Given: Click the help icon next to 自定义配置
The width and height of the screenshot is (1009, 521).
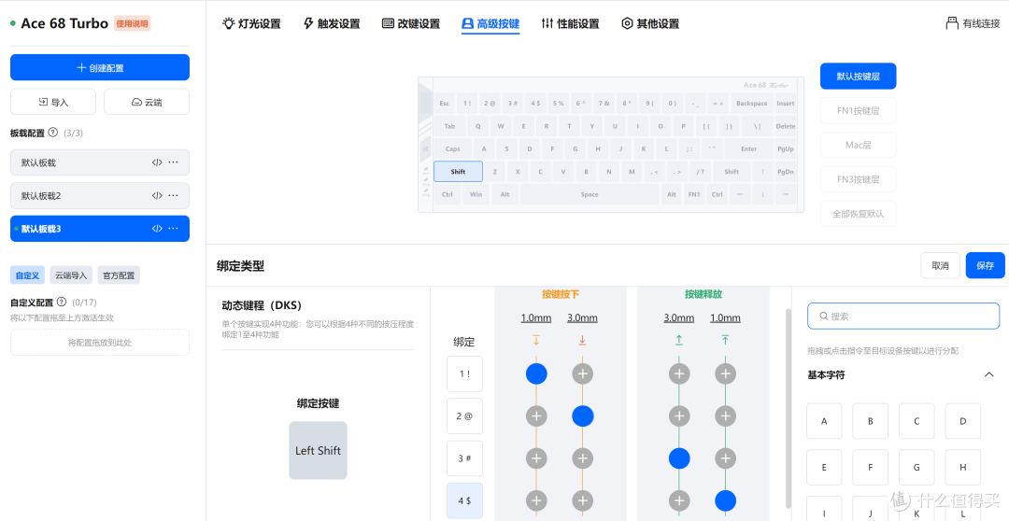Looking at the screenshot, I should pyautogui.click(x=61, y=302).
